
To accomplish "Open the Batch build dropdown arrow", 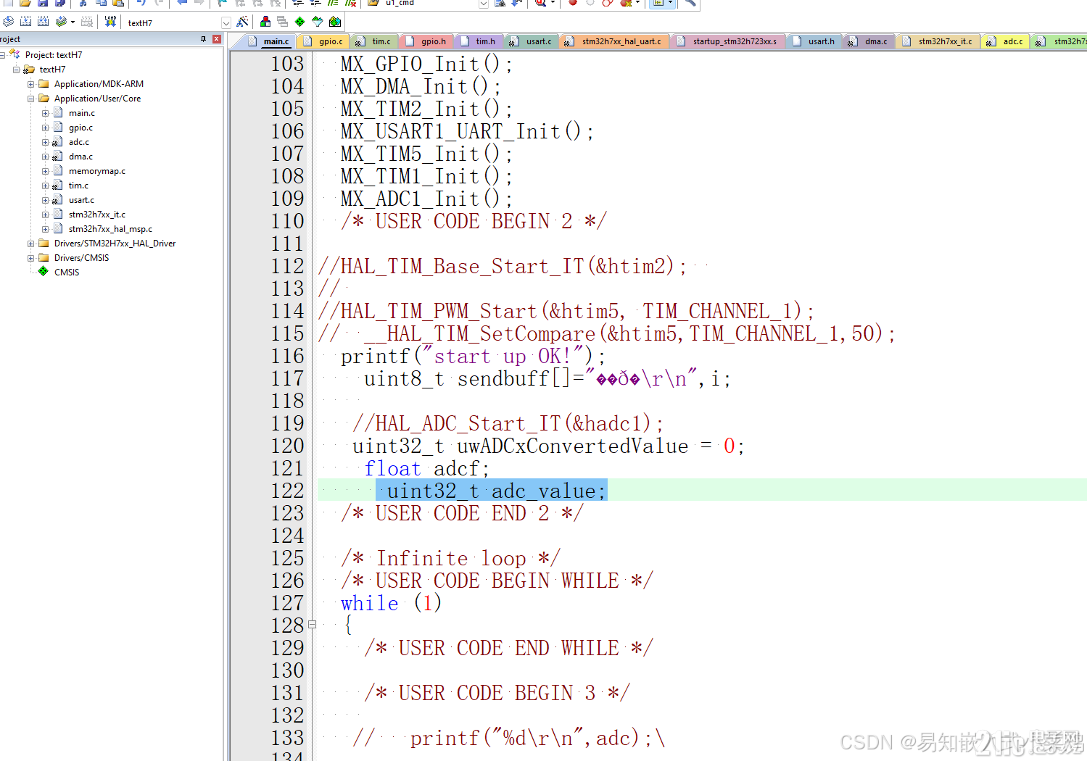I will pos(73,22).
